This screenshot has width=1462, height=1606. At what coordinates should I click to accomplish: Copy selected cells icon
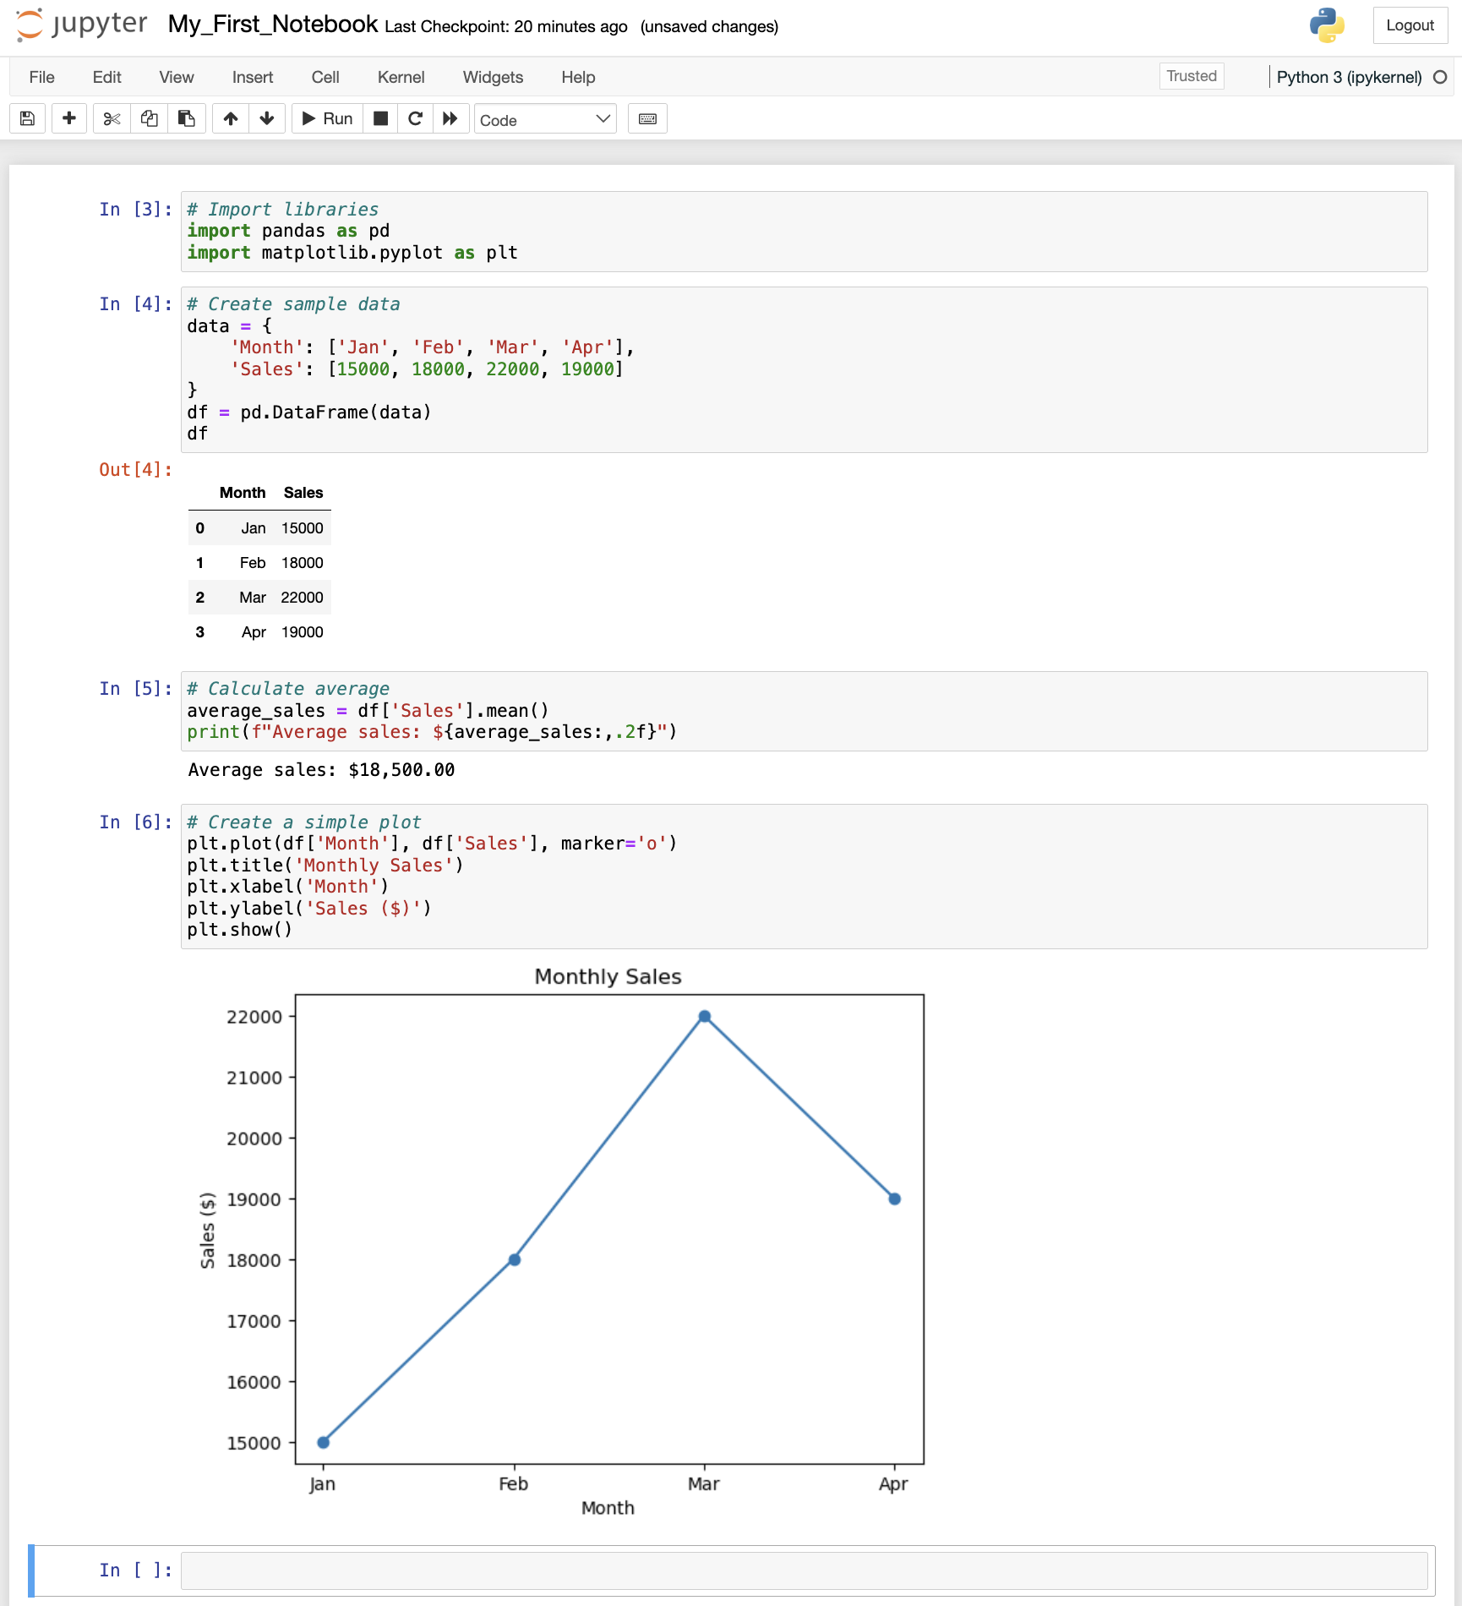coord(149,119)
